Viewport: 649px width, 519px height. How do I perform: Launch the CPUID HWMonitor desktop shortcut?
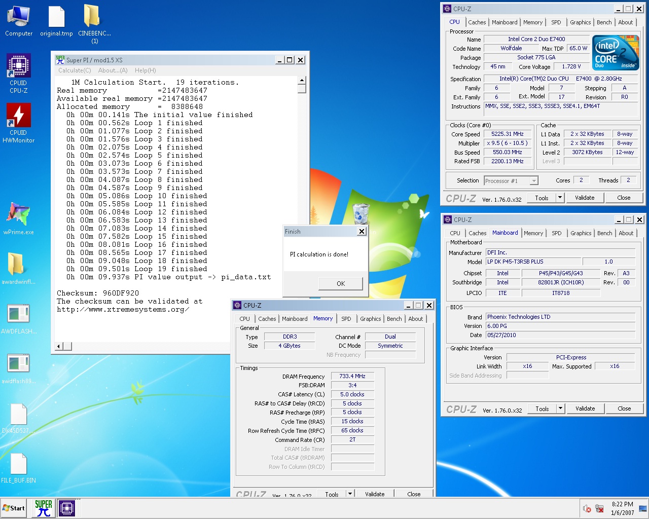click(x=19, y=123)
